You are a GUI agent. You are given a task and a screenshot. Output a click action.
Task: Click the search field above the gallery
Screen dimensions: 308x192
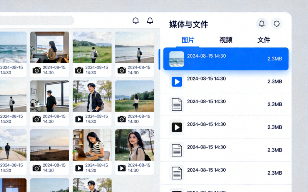click(x=37, y=20)
